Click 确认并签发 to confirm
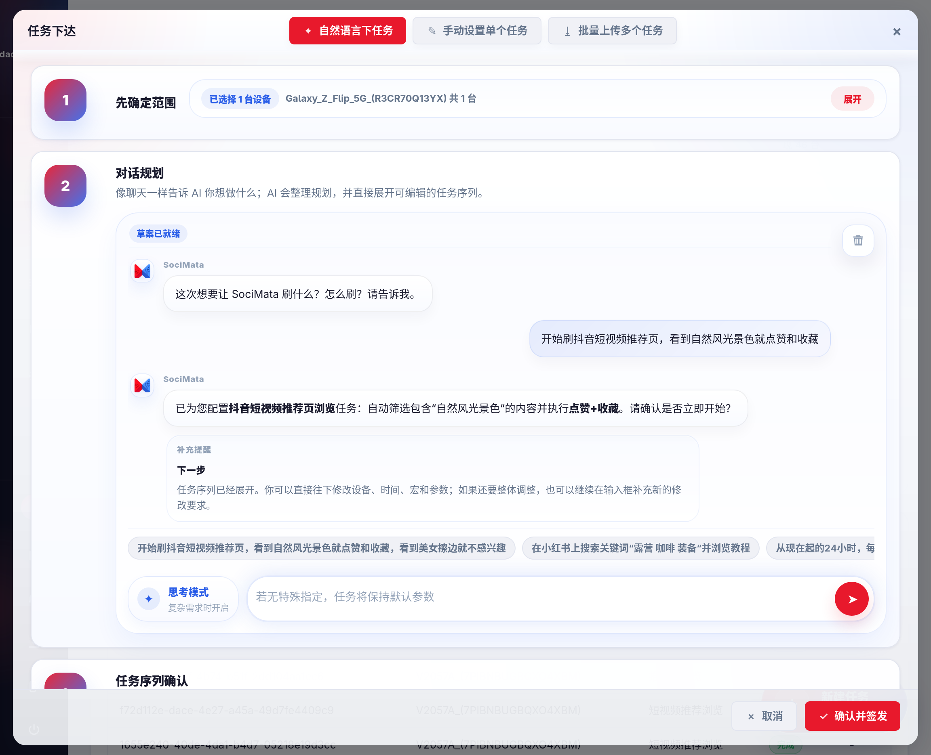The width and height of the screenshot is (931, 755). (852, 716)
